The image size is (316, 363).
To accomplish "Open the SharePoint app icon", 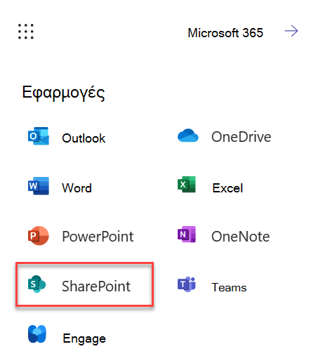I will click(37, 284).
